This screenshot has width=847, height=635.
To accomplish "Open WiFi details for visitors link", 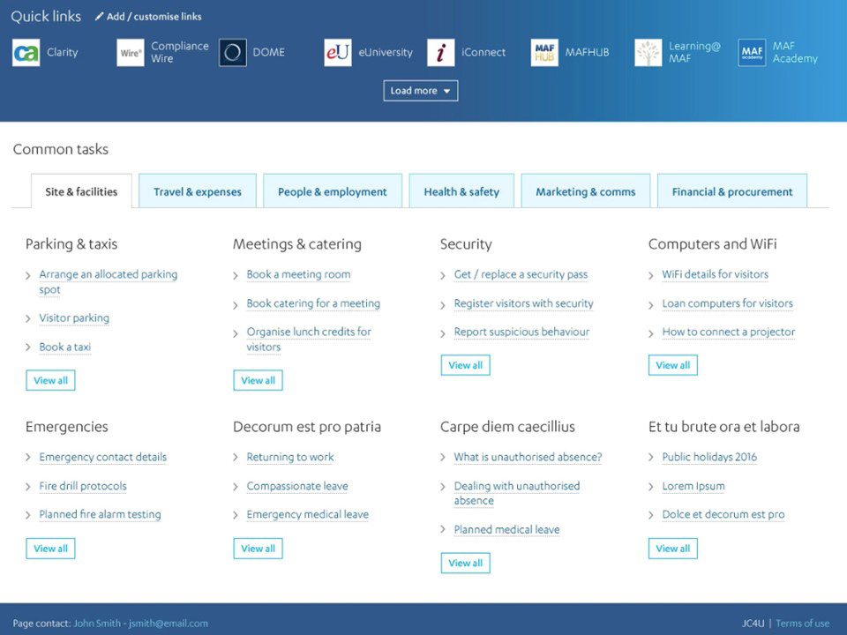I will point(715,274).
